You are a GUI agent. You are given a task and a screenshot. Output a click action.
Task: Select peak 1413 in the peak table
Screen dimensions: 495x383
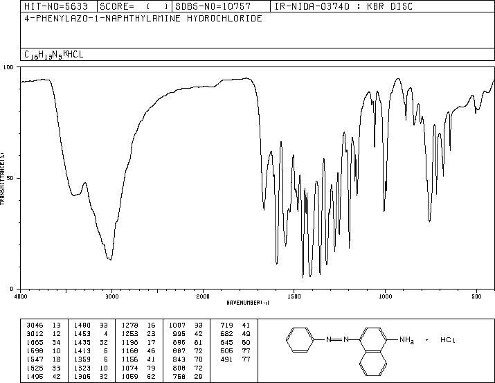pos(91,350)
